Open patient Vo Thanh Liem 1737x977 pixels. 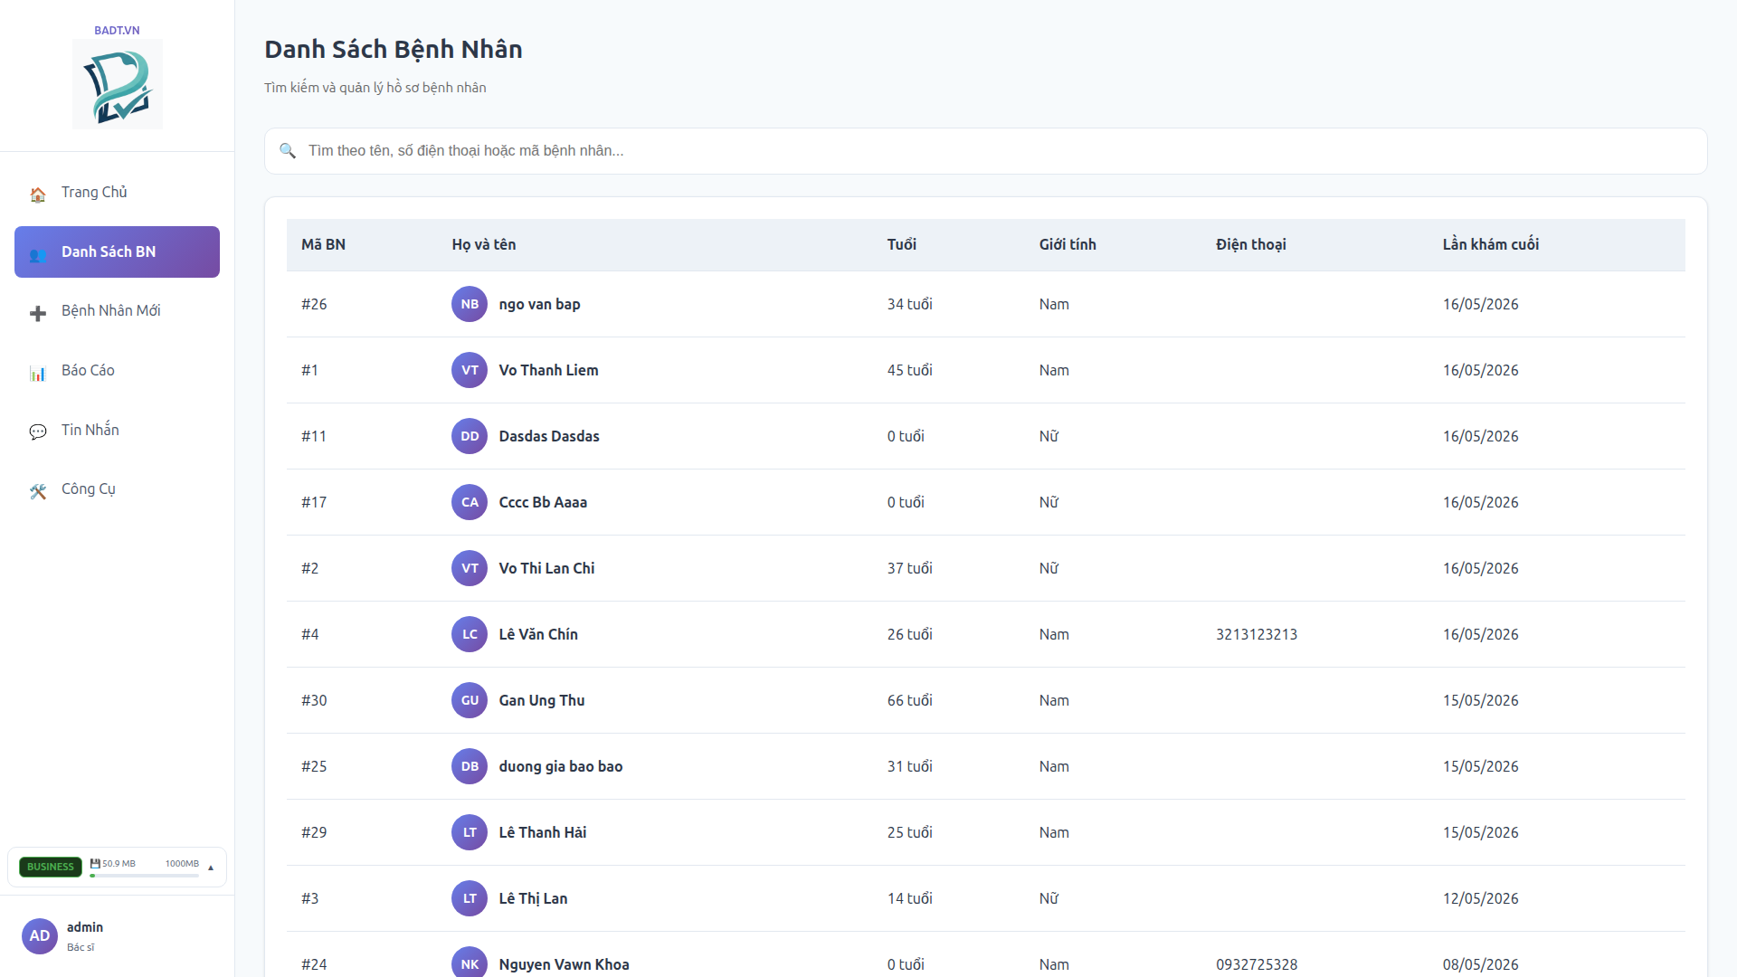coord(548,370)
